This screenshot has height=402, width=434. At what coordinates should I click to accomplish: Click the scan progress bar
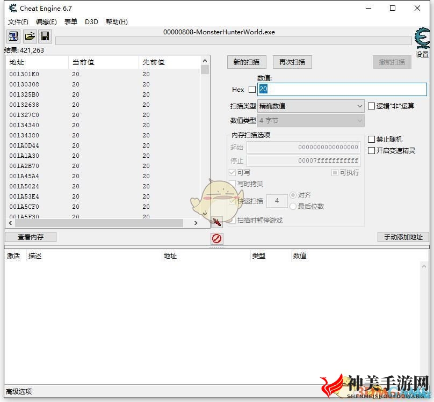coord(234,41)
